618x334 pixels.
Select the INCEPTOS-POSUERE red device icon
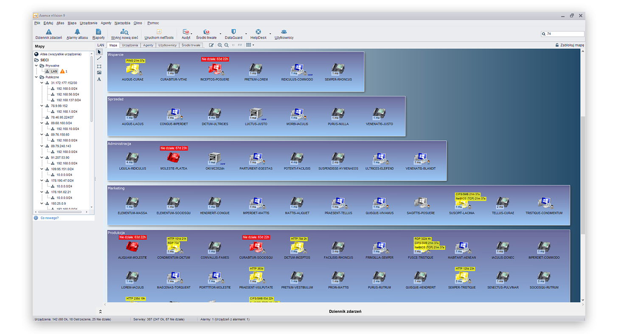coord(215,69)
